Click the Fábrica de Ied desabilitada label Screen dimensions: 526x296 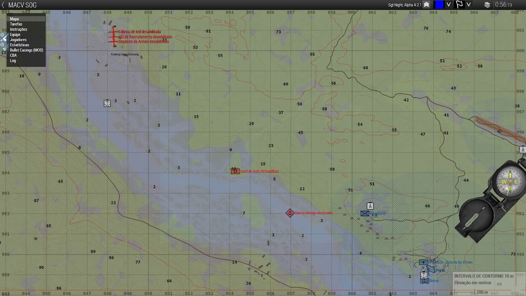[x=140, y=32]
